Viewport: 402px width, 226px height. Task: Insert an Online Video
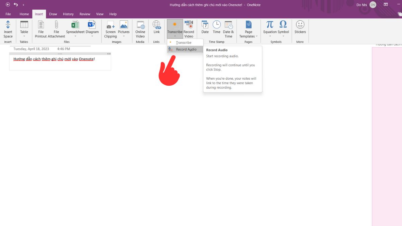click(x=140, y=24)
